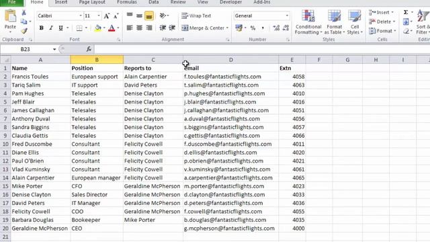
Task: Increase font size with Grow Font
Action: click(x=106, y=16)
